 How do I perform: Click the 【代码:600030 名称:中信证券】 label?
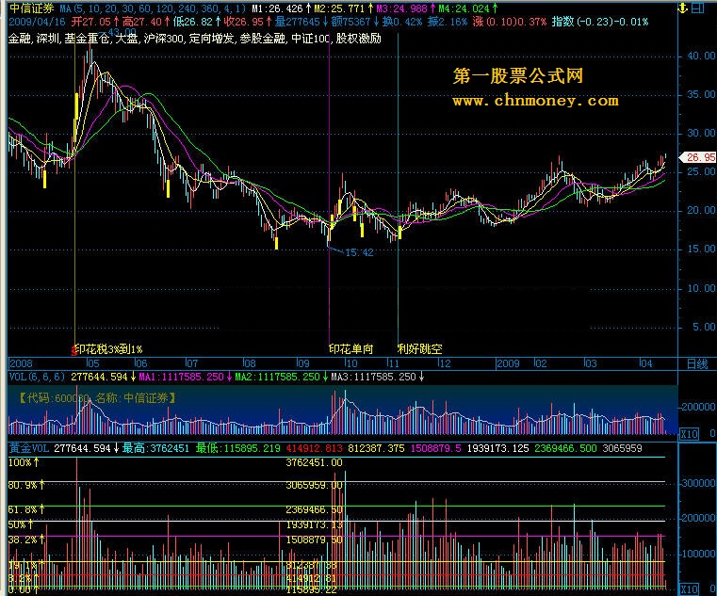coord(97,397)
